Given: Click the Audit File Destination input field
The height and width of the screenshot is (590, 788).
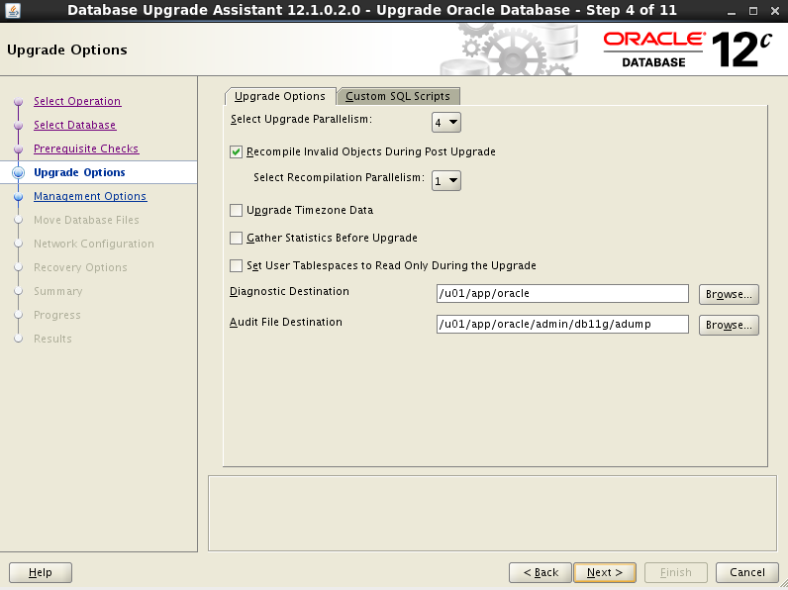Looking at the screenshot, I should pos(562,324).
